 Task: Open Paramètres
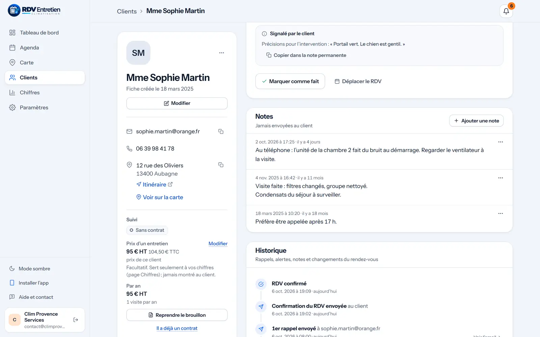pos(45,108)
